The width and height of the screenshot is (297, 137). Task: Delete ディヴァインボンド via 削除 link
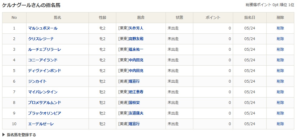pyautogui.click(x=280, y=71)
